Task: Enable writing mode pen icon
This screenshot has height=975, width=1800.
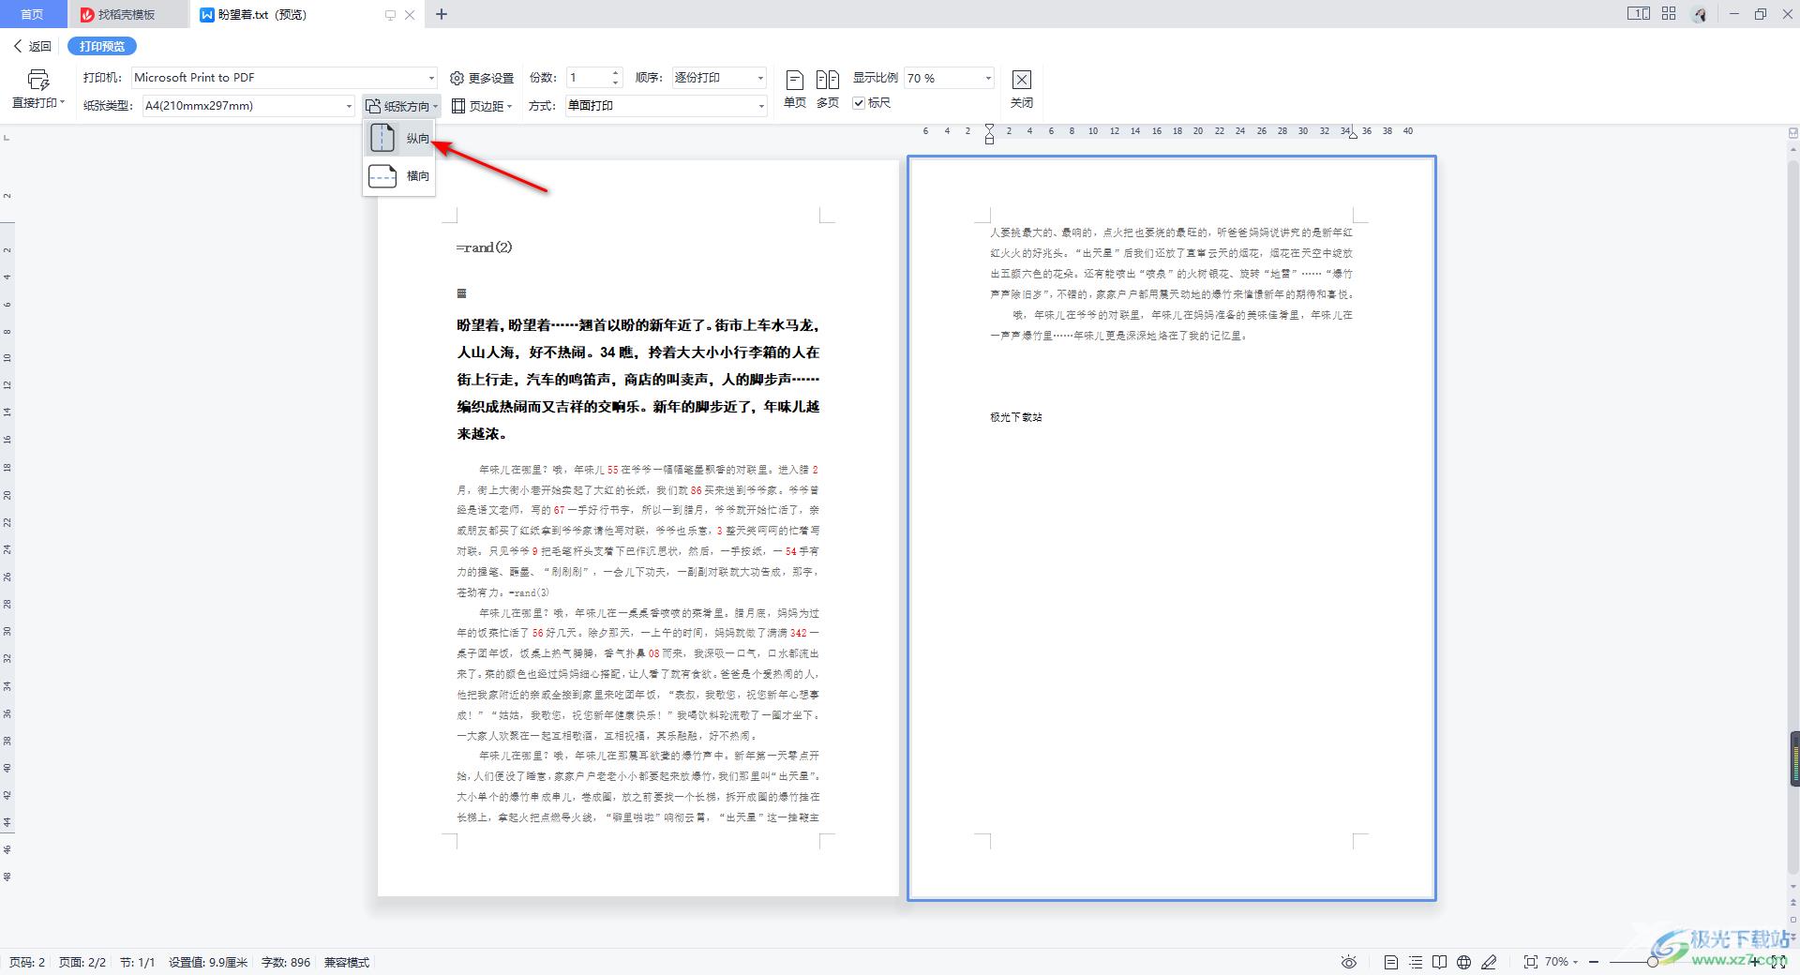Action: [1489, 962]
